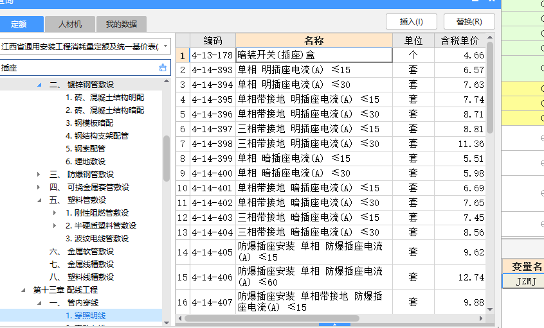Click the table horizontal scrollbar left arrow

[x=179, y=318]
